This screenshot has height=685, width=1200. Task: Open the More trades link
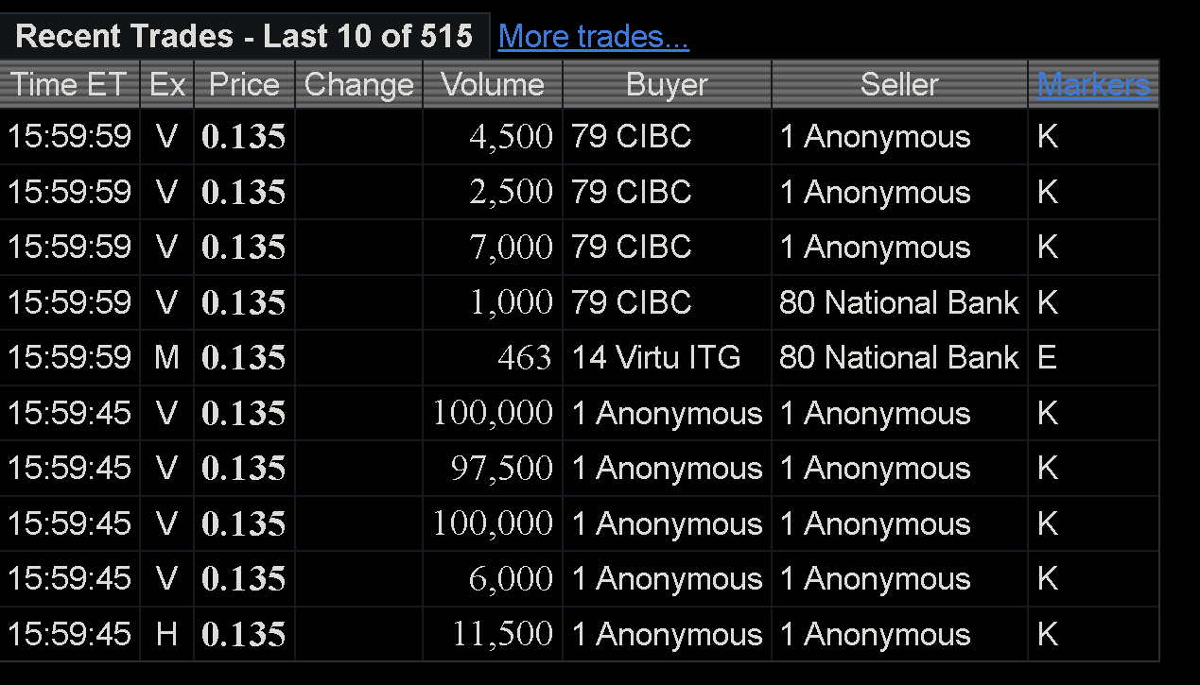[593, 37]
